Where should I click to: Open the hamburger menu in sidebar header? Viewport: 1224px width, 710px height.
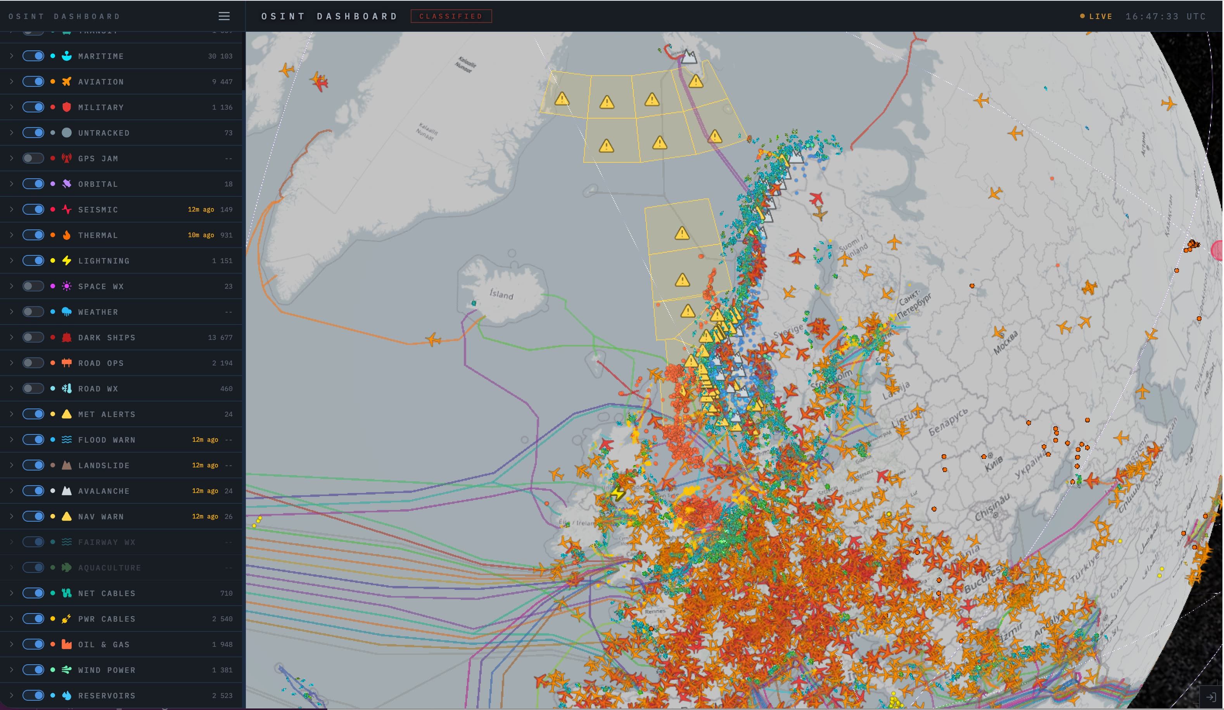(x=224, y=16)
